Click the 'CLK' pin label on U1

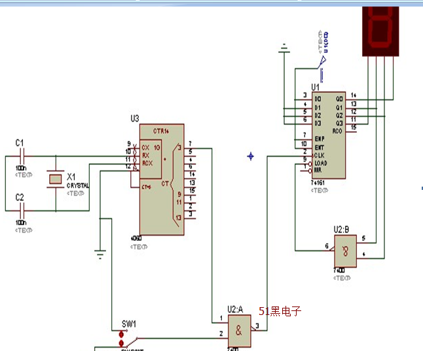(320, 155)
